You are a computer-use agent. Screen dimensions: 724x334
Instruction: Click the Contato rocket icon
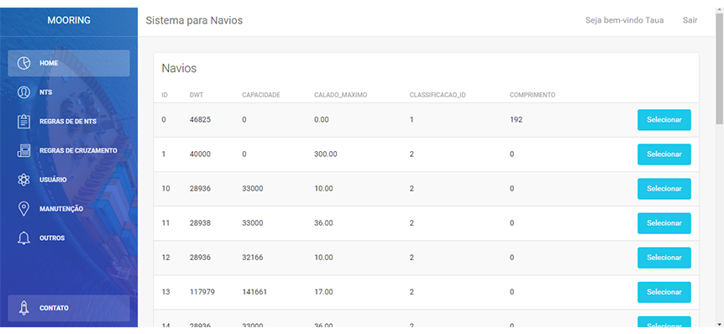click(x=24, y=308)
